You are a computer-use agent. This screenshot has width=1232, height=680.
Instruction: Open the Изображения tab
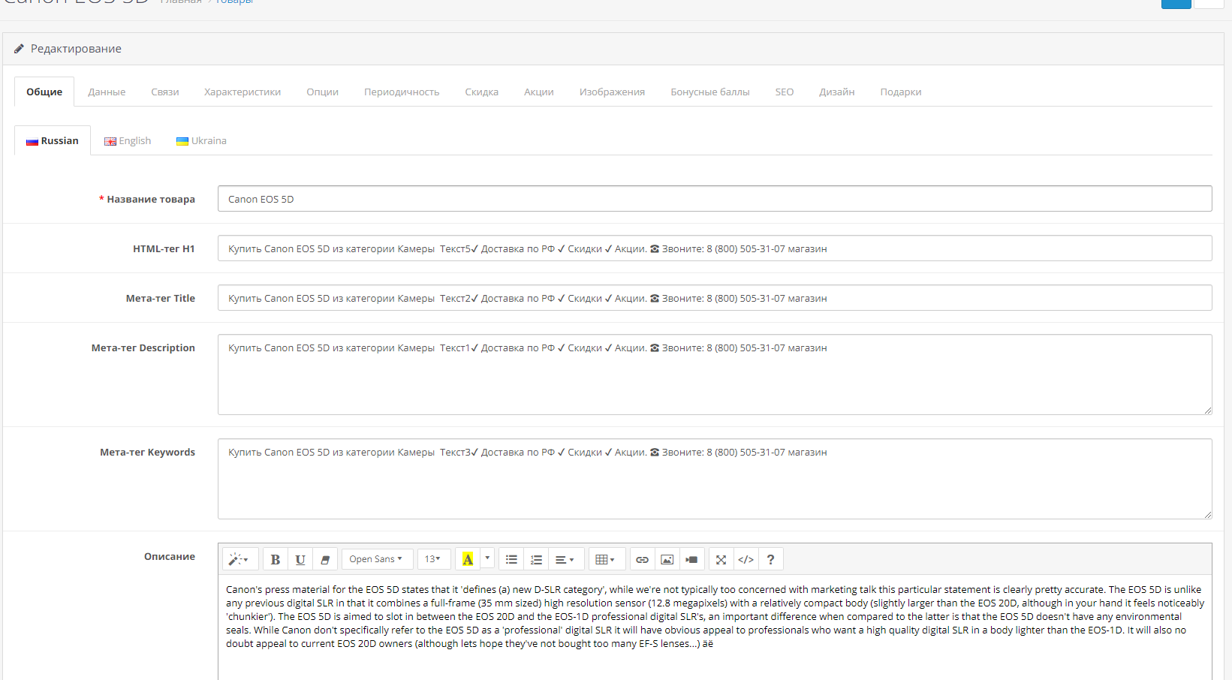coord(612,92)
